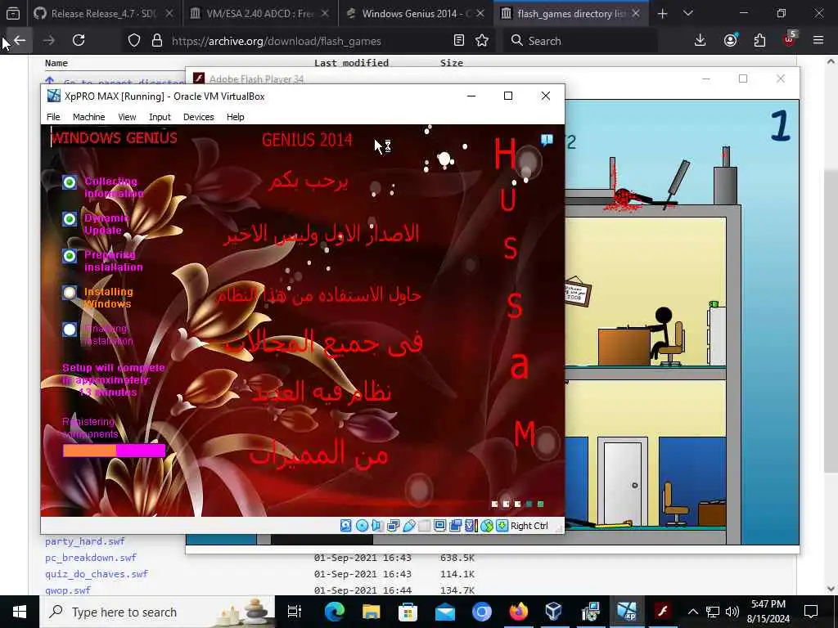Open the quiz_do_chaves.swf link
The width and height of the screenshot is (838, 628).
(x=97, y=574)
